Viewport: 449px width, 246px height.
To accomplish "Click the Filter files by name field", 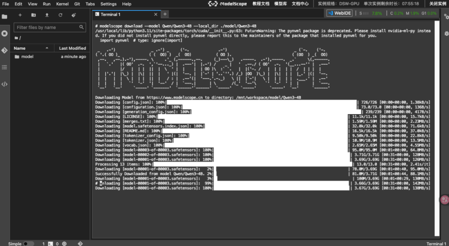I will click(x=50, y=27).
